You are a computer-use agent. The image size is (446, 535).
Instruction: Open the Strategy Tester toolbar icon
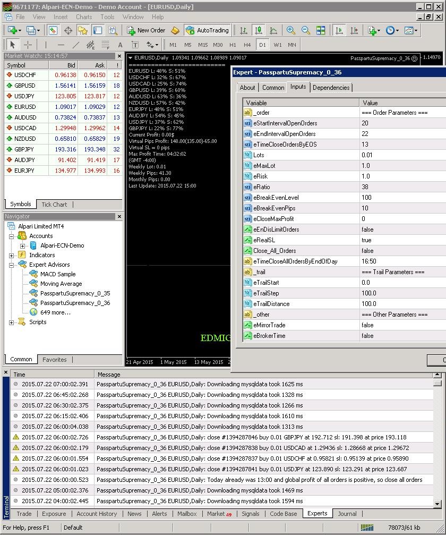click(113, 30)
